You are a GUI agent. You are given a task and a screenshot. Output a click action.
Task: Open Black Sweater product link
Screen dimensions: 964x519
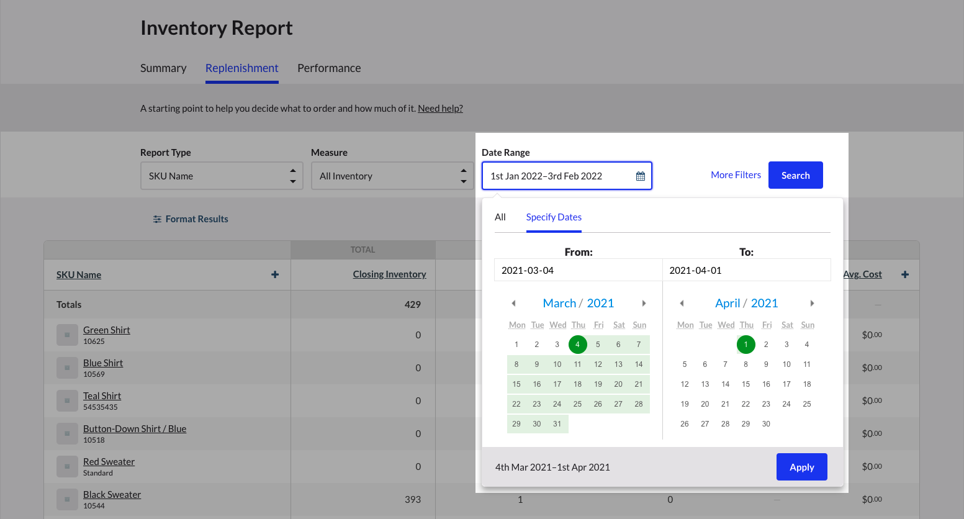[x=112, y=495]
